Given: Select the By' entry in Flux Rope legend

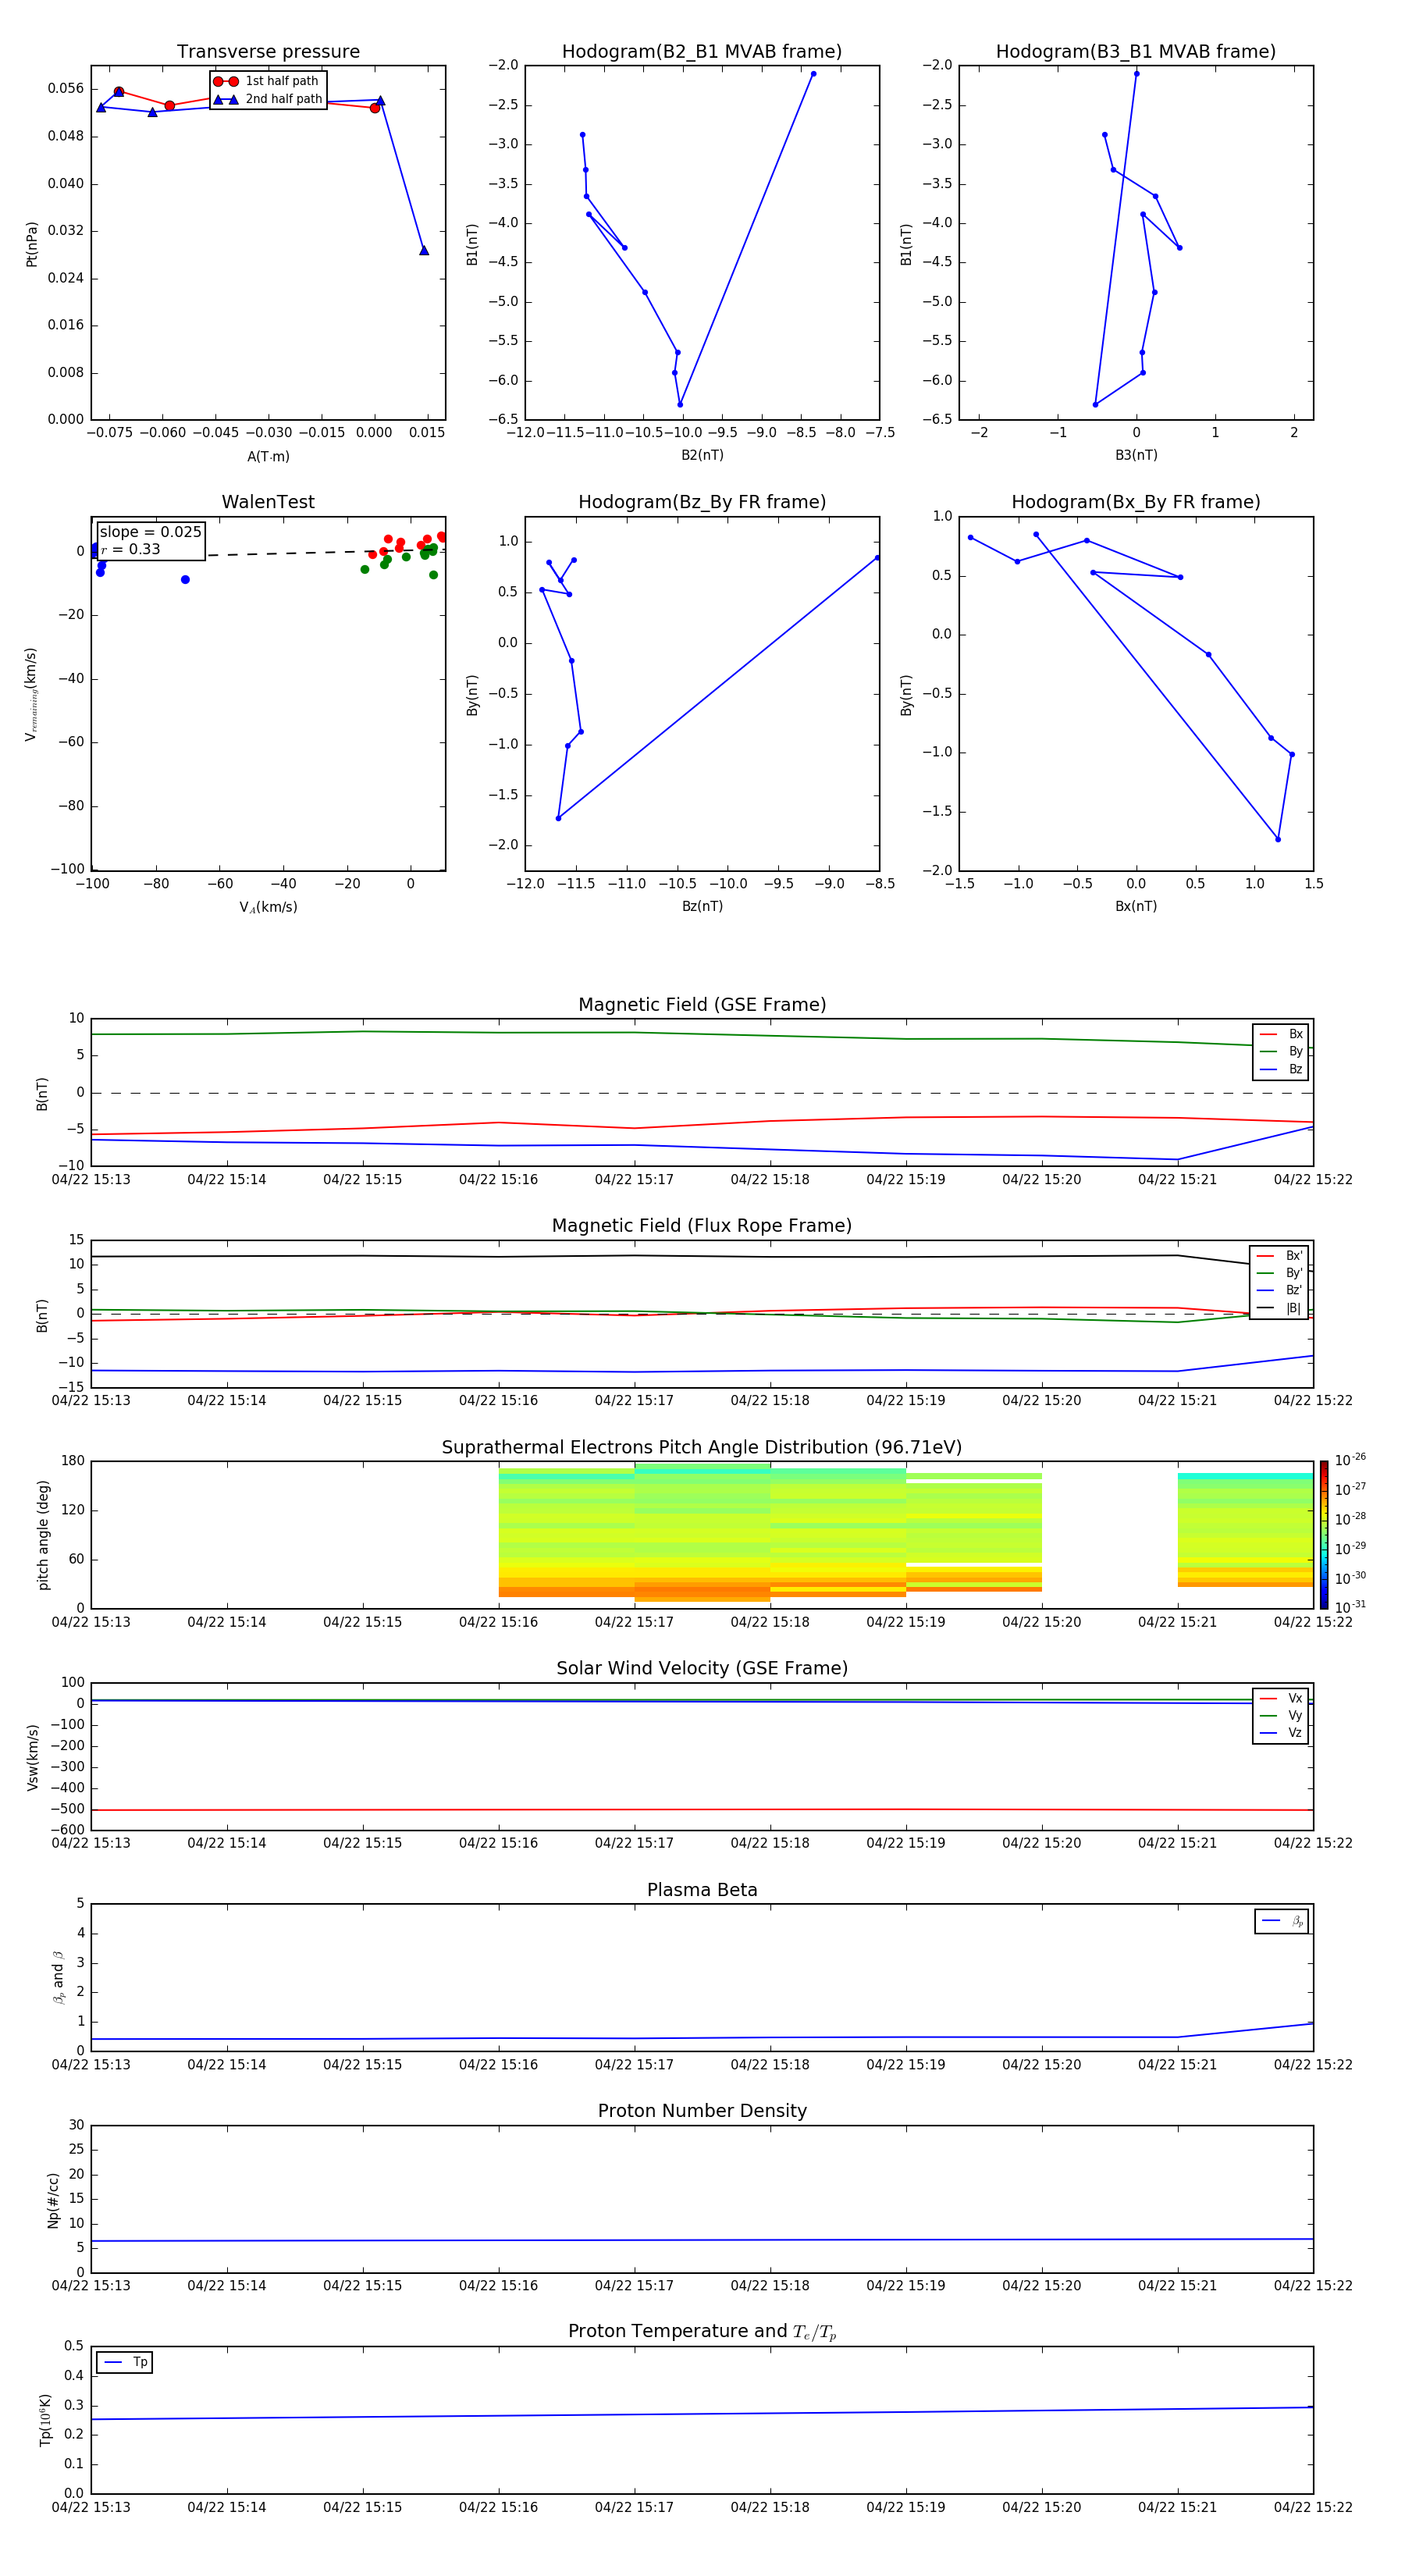Looking at the screenshot, I should (x=1279, y=1273).
